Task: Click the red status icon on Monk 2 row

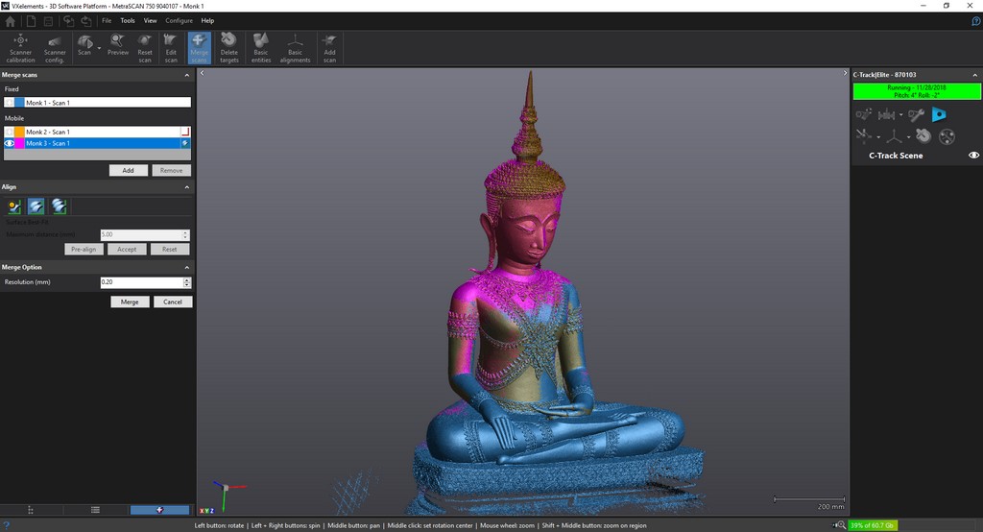Action: (185, 132)
